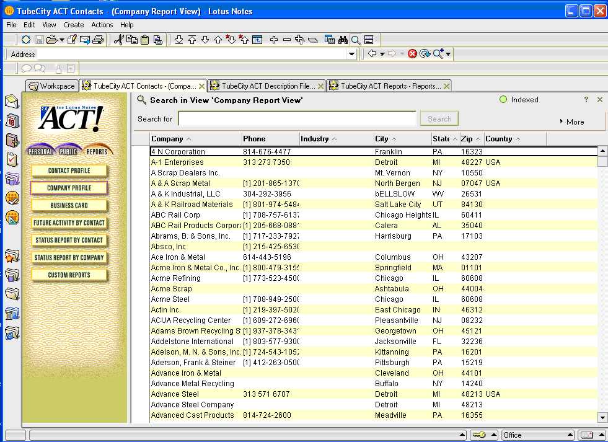The image size is (608, 442).
Task: Click the Paste clipboard icon
Action: (144, 40)
